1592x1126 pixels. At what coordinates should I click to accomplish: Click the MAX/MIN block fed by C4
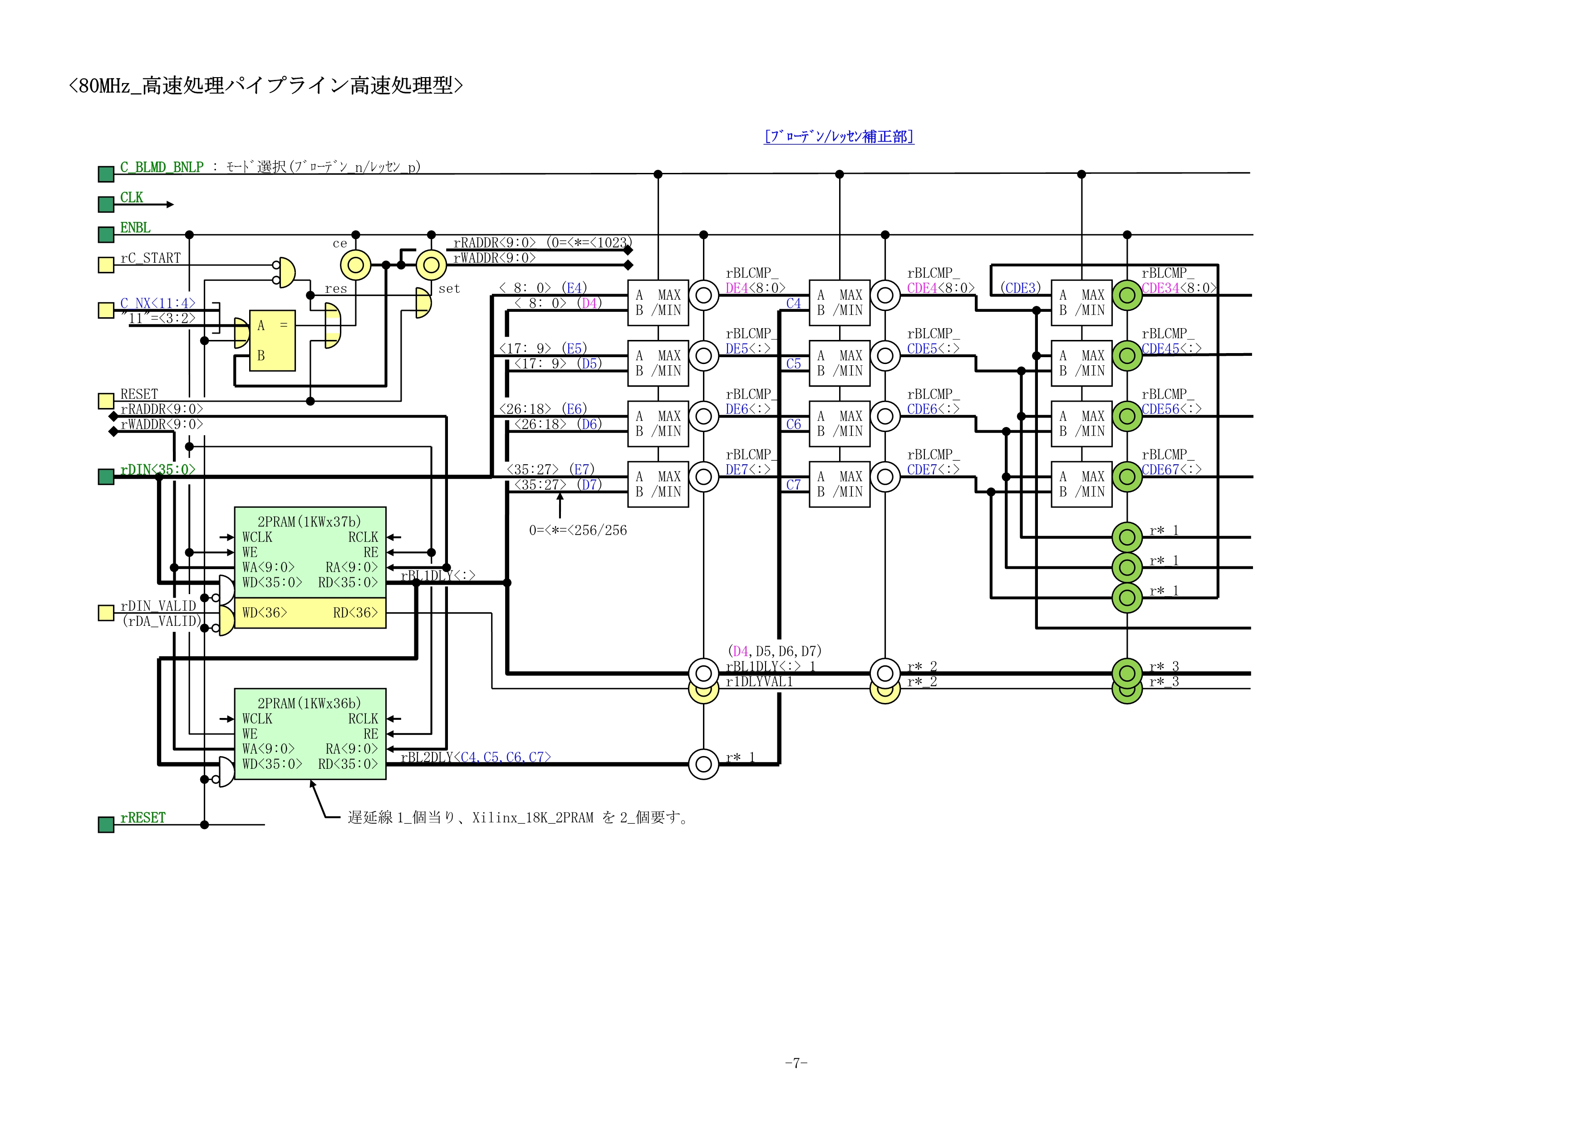840,303
